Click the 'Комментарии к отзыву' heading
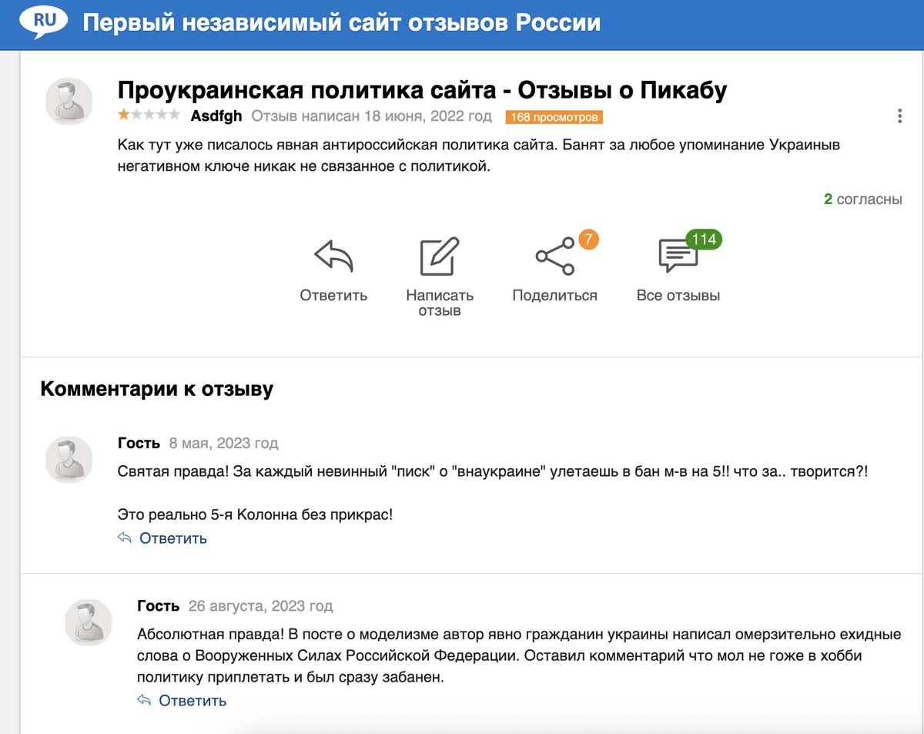This screenshot has width=924, height=734. pos(156,389)
